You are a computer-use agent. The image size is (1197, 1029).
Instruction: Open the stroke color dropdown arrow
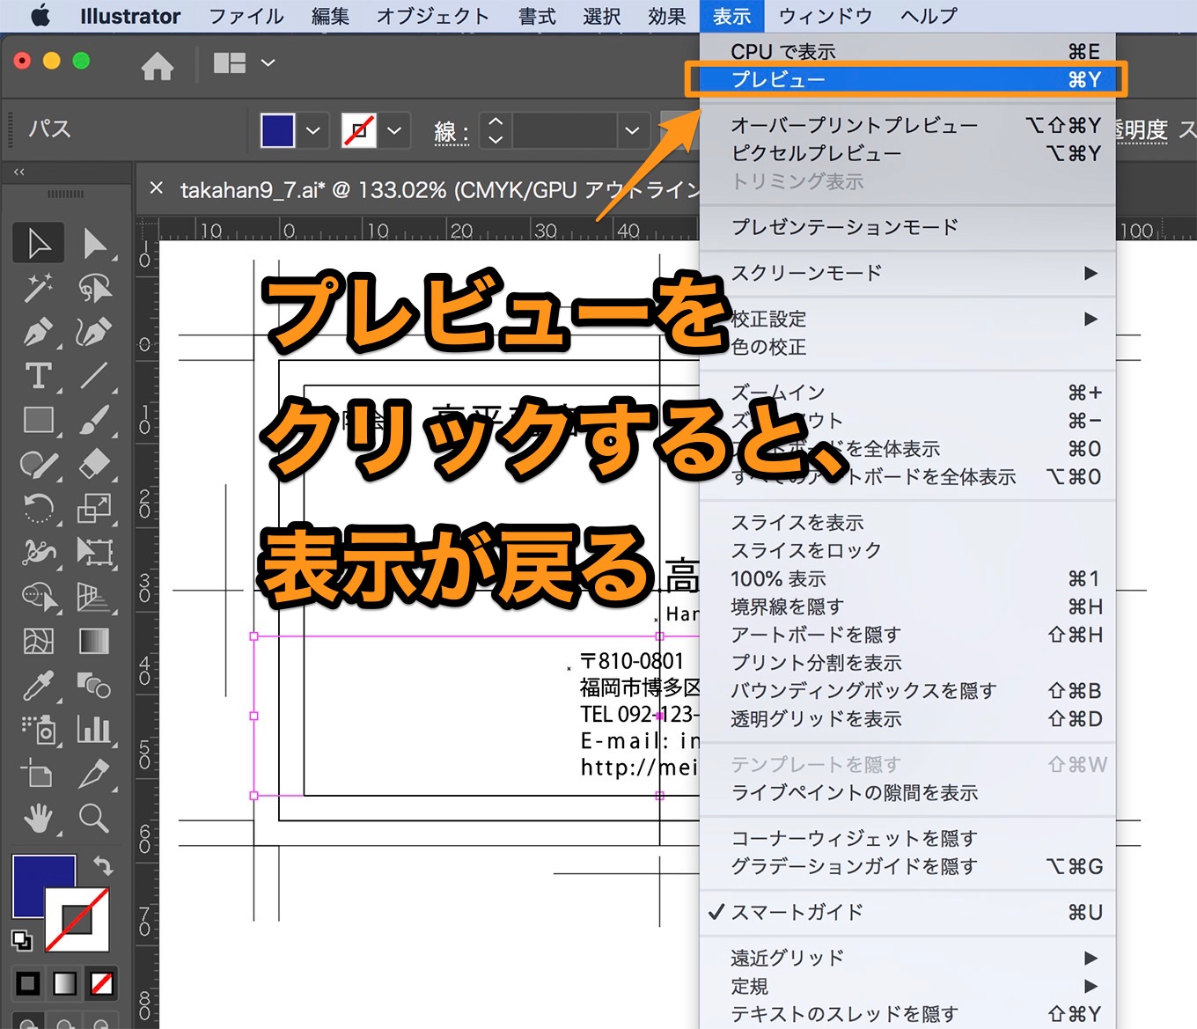click(394, 131)
